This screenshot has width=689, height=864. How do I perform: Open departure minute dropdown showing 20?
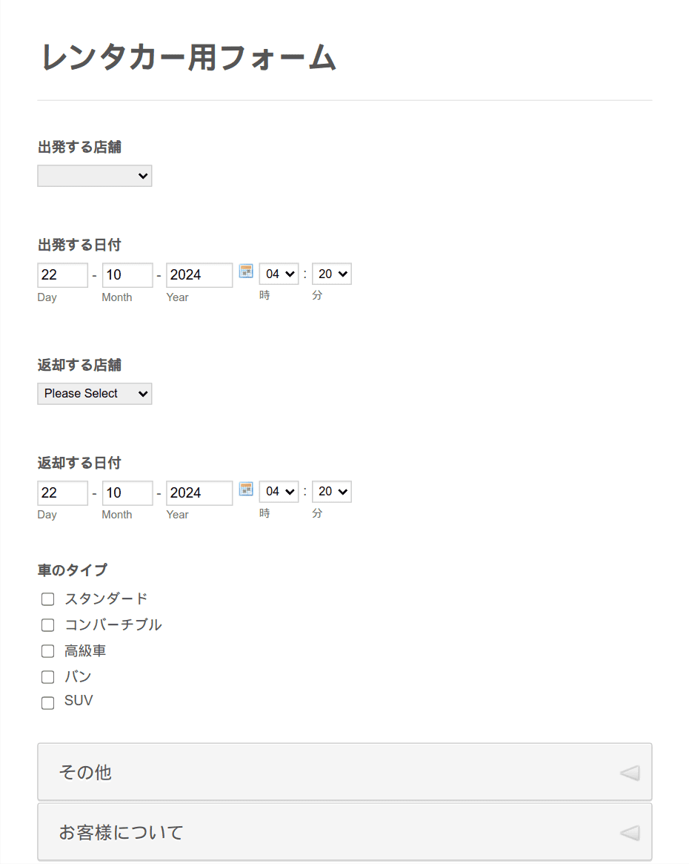pyautogui.click(x=332, y=274)
